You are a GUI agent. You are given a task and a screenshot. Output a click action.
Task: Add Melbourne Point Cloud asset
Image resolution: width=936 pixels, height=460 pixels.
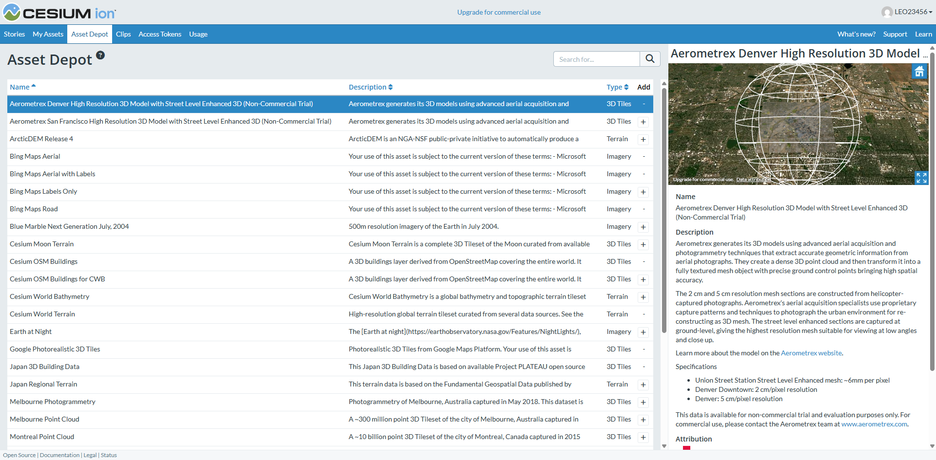pyautogui.click(x=643, y=420)
